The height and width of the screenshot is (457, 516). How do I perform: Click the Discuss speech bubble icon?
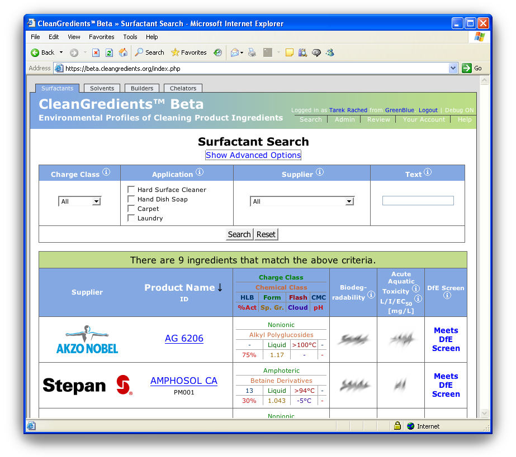point(316,52)
